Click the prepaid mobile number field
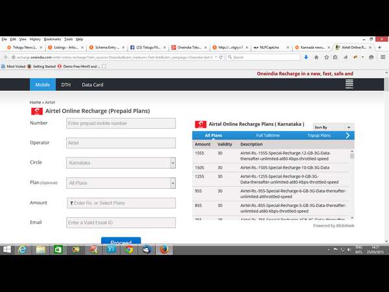Screen dimensions: 389x292 [x=121, y=123]
